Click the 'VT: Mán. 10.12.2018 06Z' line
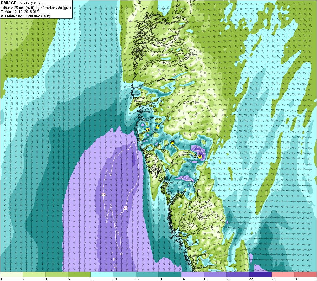 click(x=20, y=16)
